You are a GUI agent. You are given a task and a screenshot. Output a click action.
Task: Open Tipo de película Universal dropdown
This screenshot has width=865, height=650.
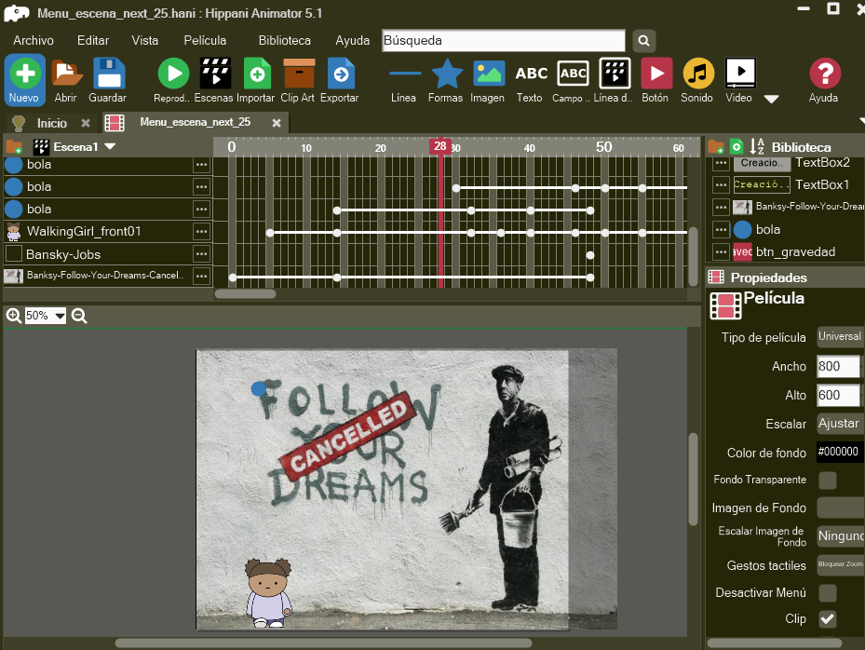point(840,336)
